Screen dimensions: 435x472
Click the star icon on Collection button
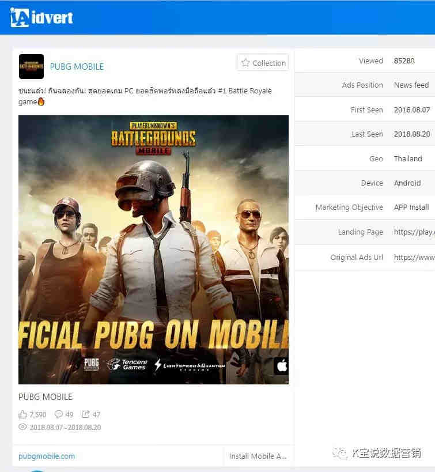(245, 63)
